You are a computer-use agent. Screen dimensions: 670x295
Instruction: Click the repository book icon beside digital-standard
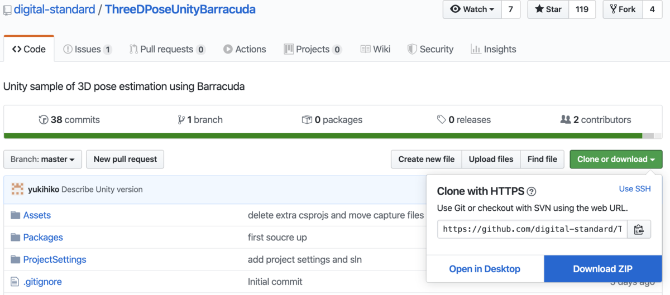[7, 10]
